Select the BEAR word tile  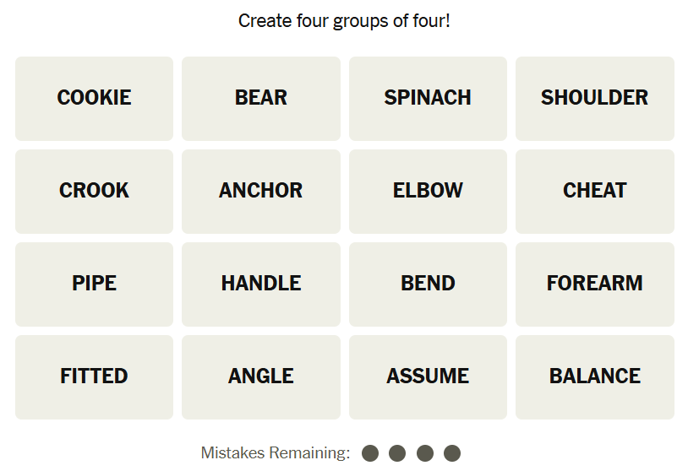[x=261, y=98]
